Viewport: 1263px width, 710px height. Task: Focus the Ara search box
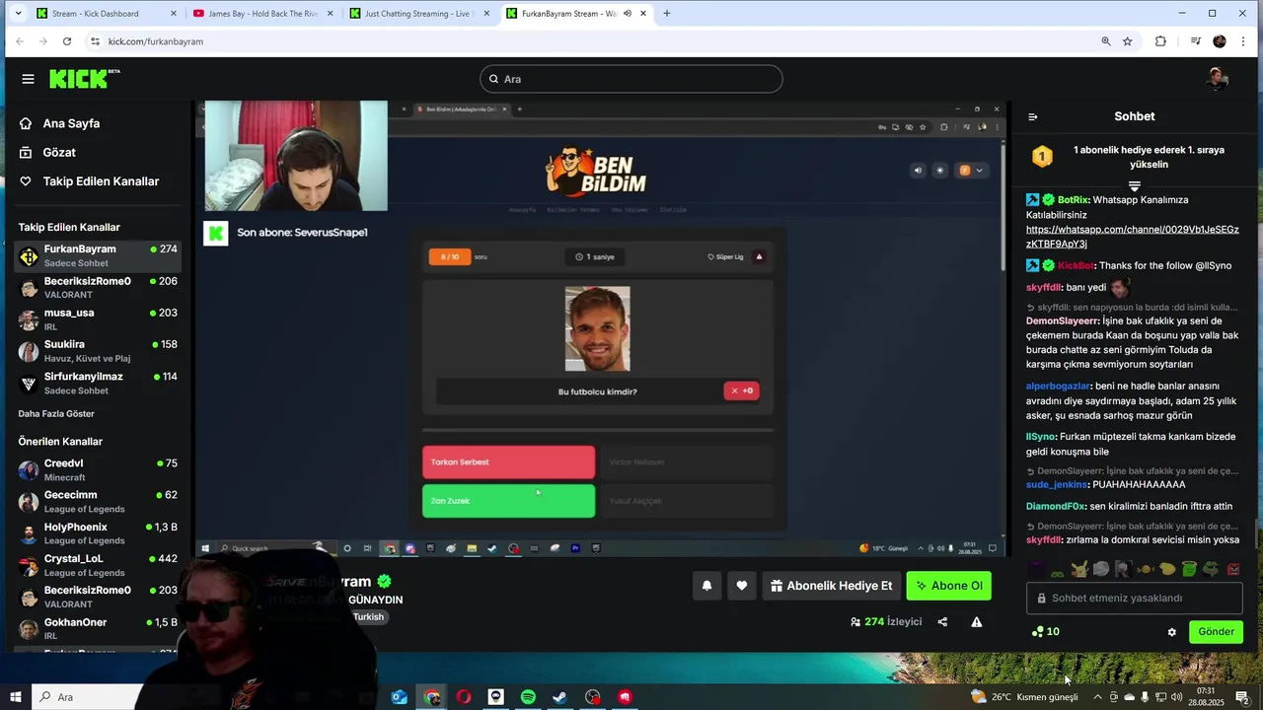[x=631, y=79]
